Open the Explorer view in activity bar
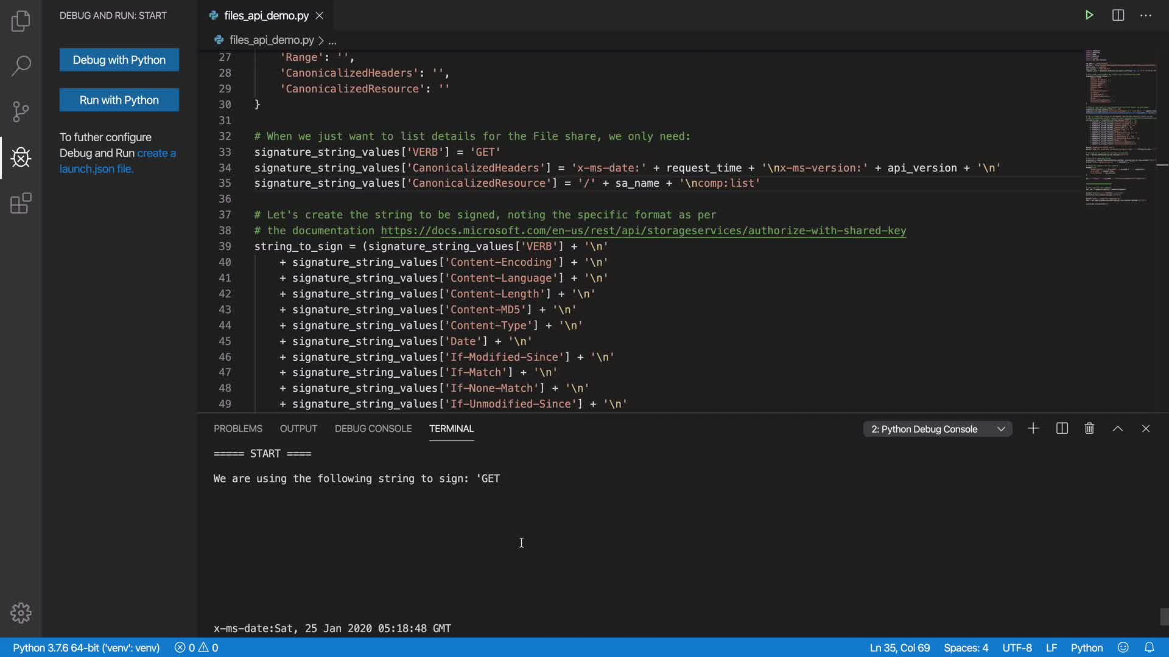The height and width of the screenshot is (657, 1169). tap(21, 21)
